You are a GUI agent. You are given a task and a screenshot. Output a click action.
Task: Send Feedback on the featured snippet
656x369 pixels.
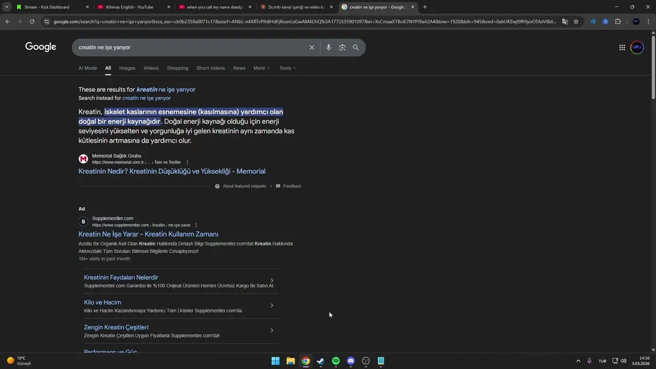[x=289, y=186]
